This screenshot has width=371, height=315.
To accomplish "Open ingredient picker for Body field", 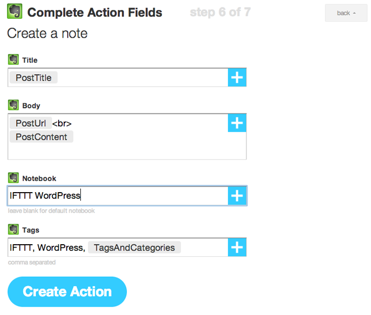I will click(x=237, y=123).
